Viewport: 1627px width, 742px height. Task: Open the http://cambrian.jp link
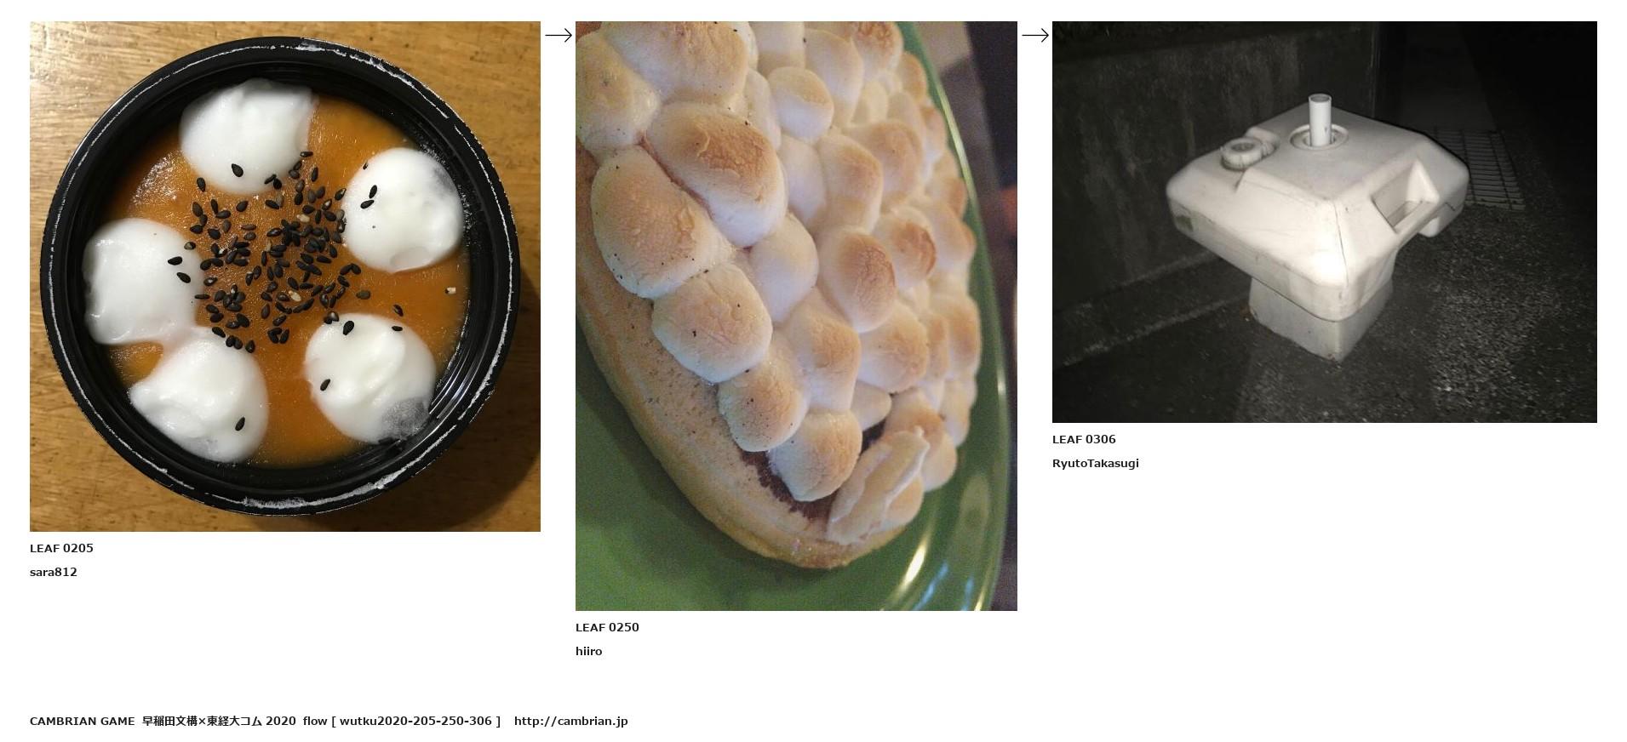click(x=570, y=721)
